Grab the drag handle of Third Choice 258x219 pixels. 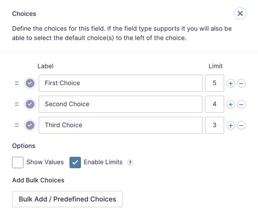(17, 125)
